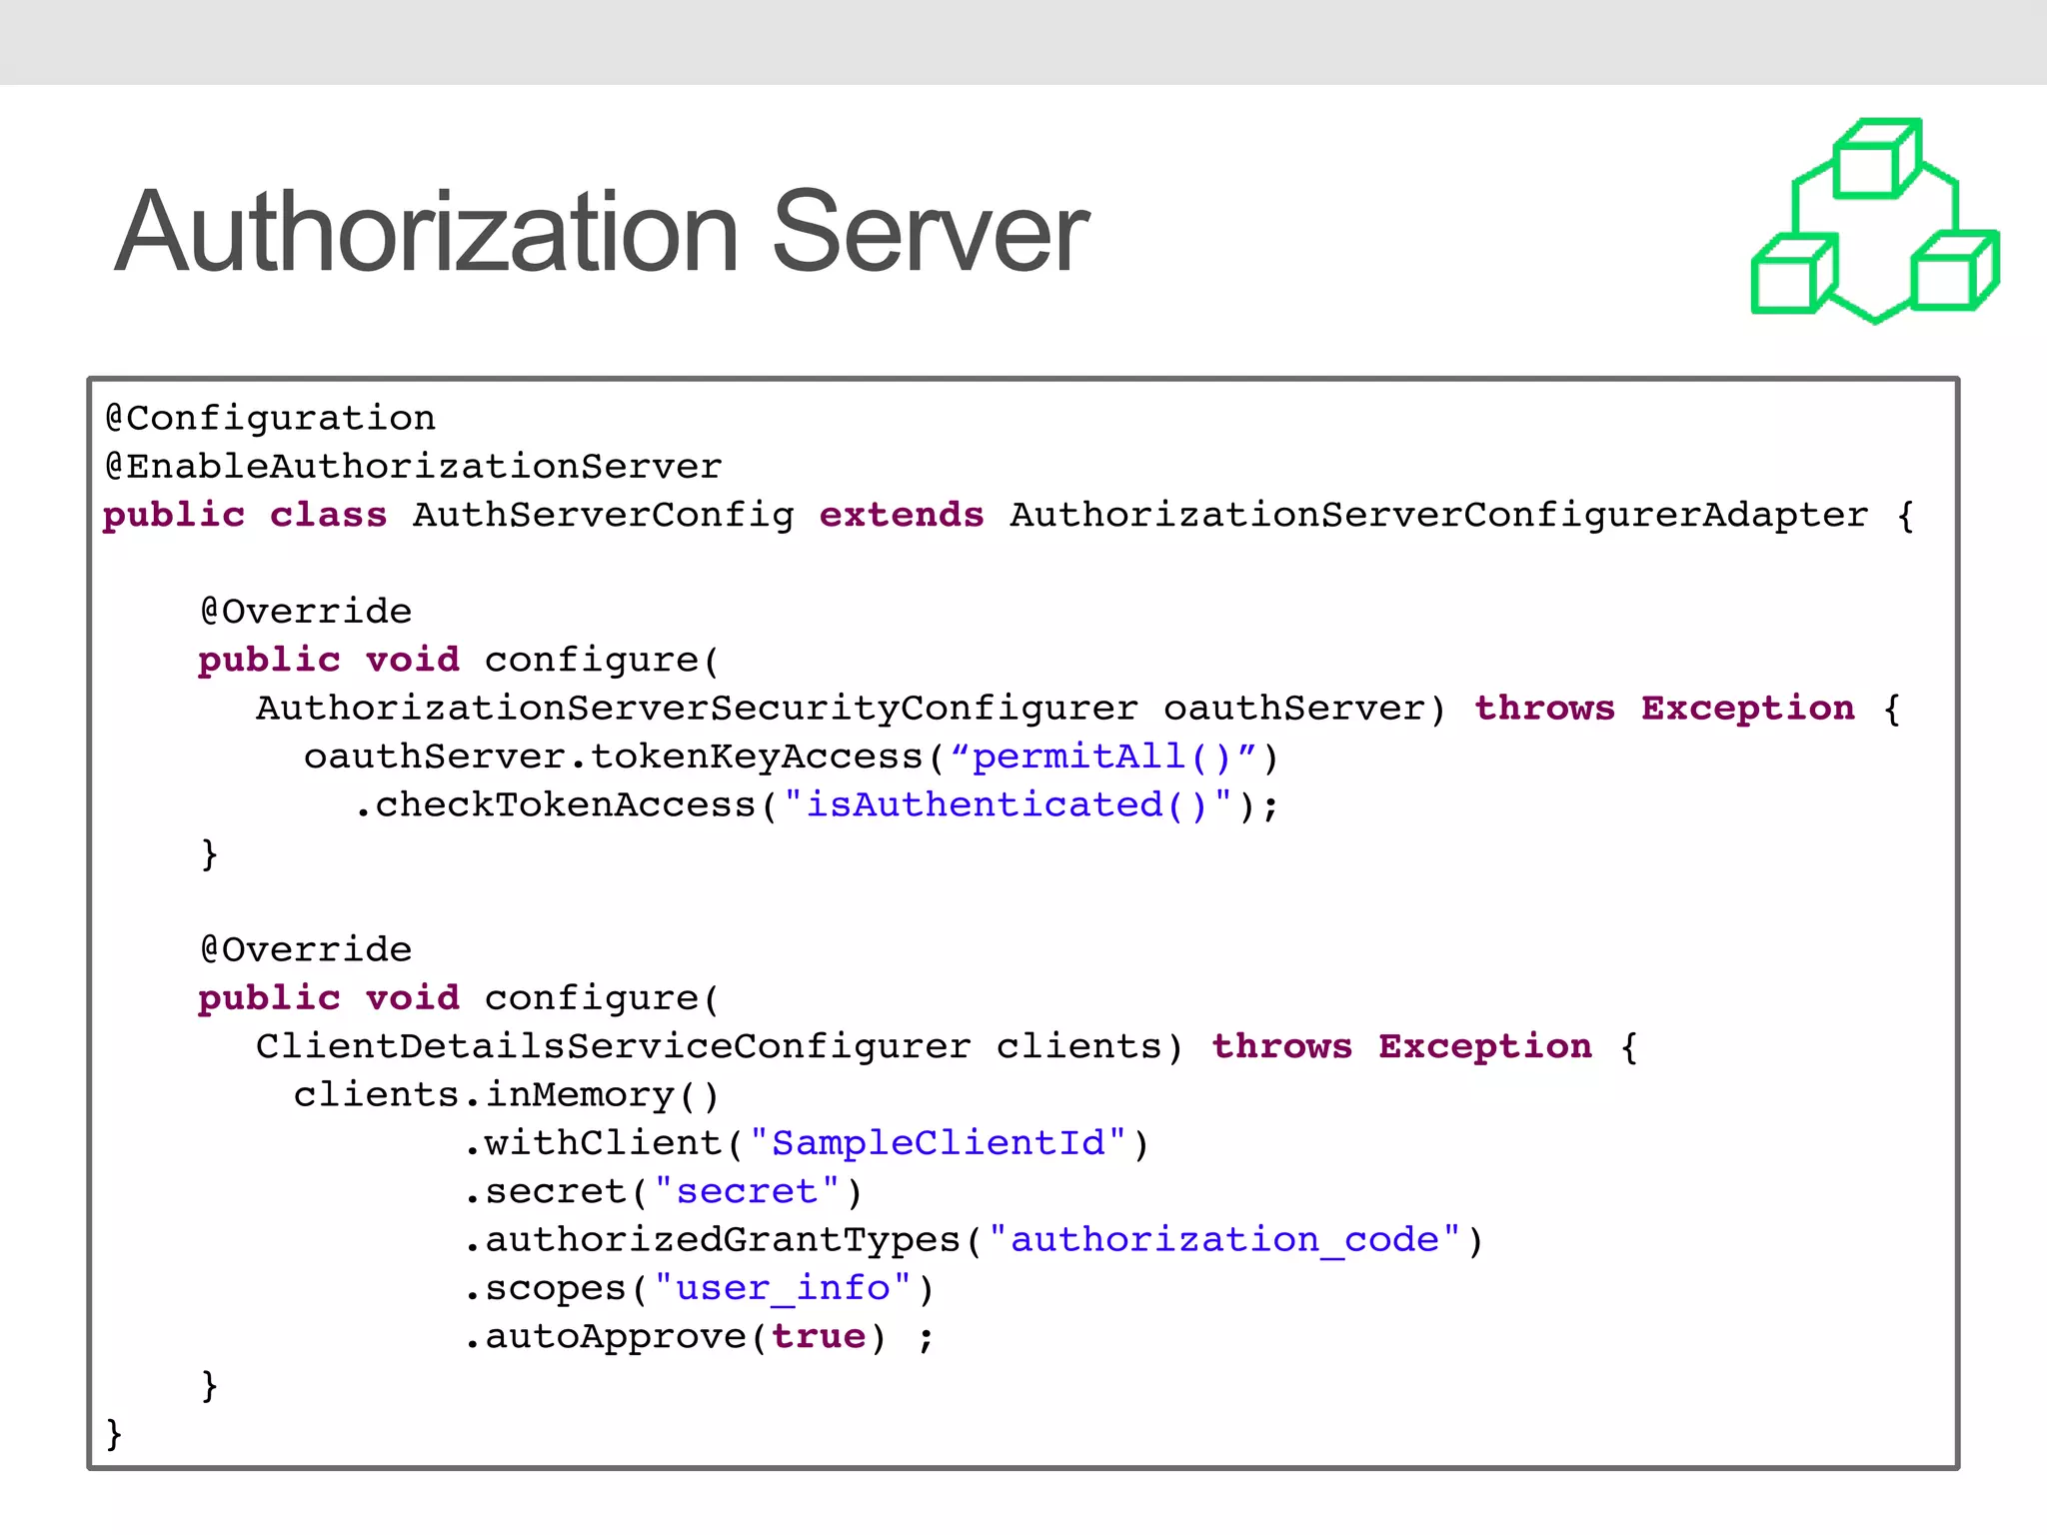Click the "Authorization Server" slide title

[x=602, y=232]
